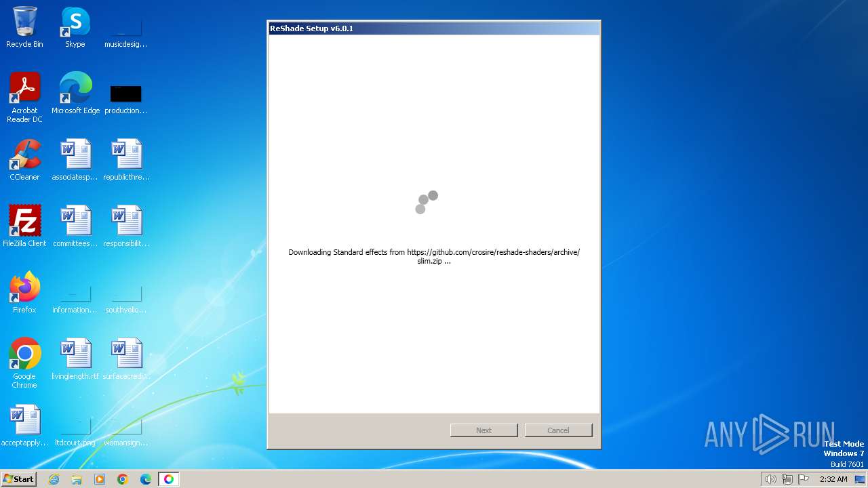Click the loading spinner animation
The height and width of the screenshot is (488, 868).
tap(427, 202)
